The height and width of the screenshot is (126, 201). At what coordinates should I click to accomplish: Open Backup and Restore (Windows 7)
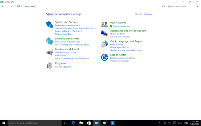69,31
